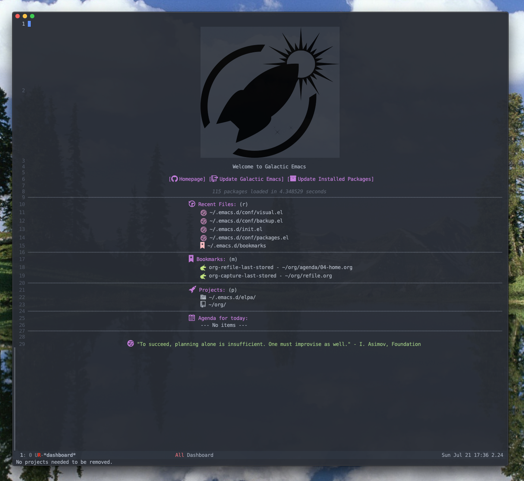524x481 pixels.
Task: Click the green icon beside org-refile-last-stored
Action: pyautogui.click(x=203, y=268)
